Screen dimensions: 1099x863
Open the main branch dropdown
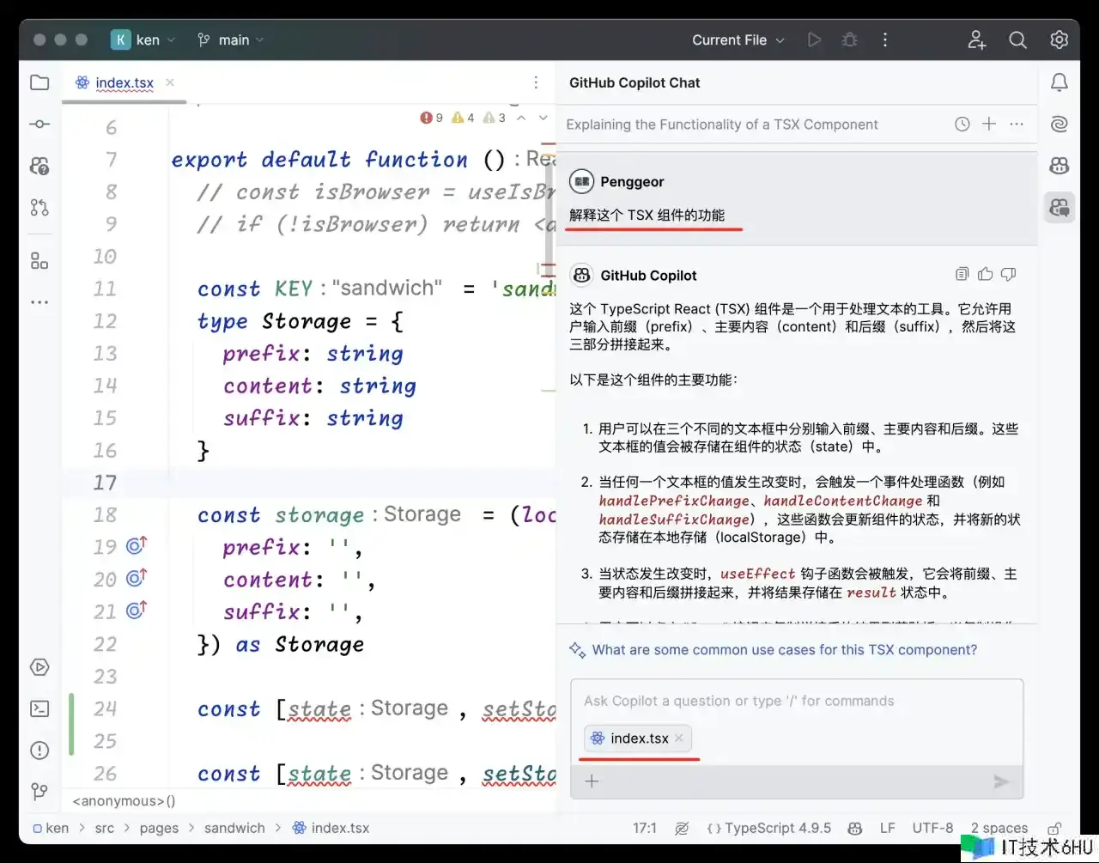pyautogui.click(x=230, y=40)
